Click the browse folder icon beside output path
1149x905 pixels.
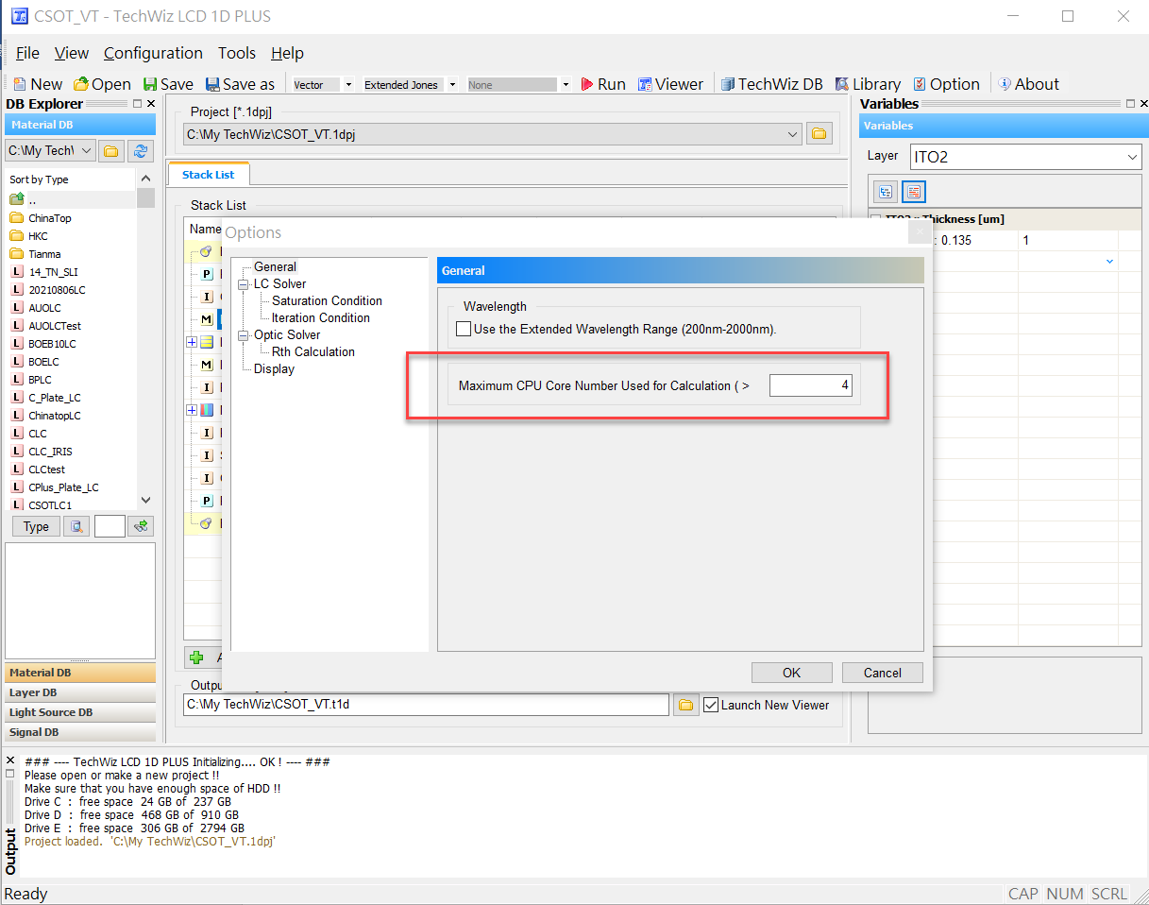(x=686, y=705)
